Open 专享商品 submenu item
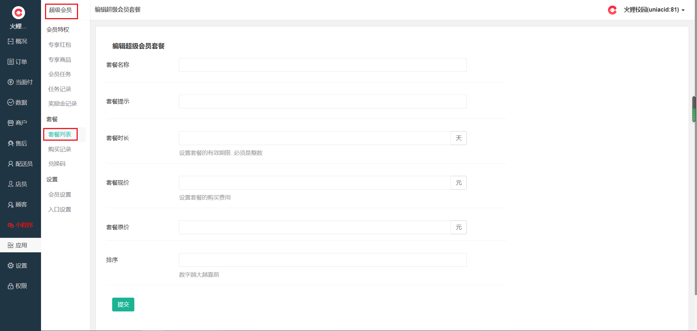 pyautogui.click(x=60, y=59)
